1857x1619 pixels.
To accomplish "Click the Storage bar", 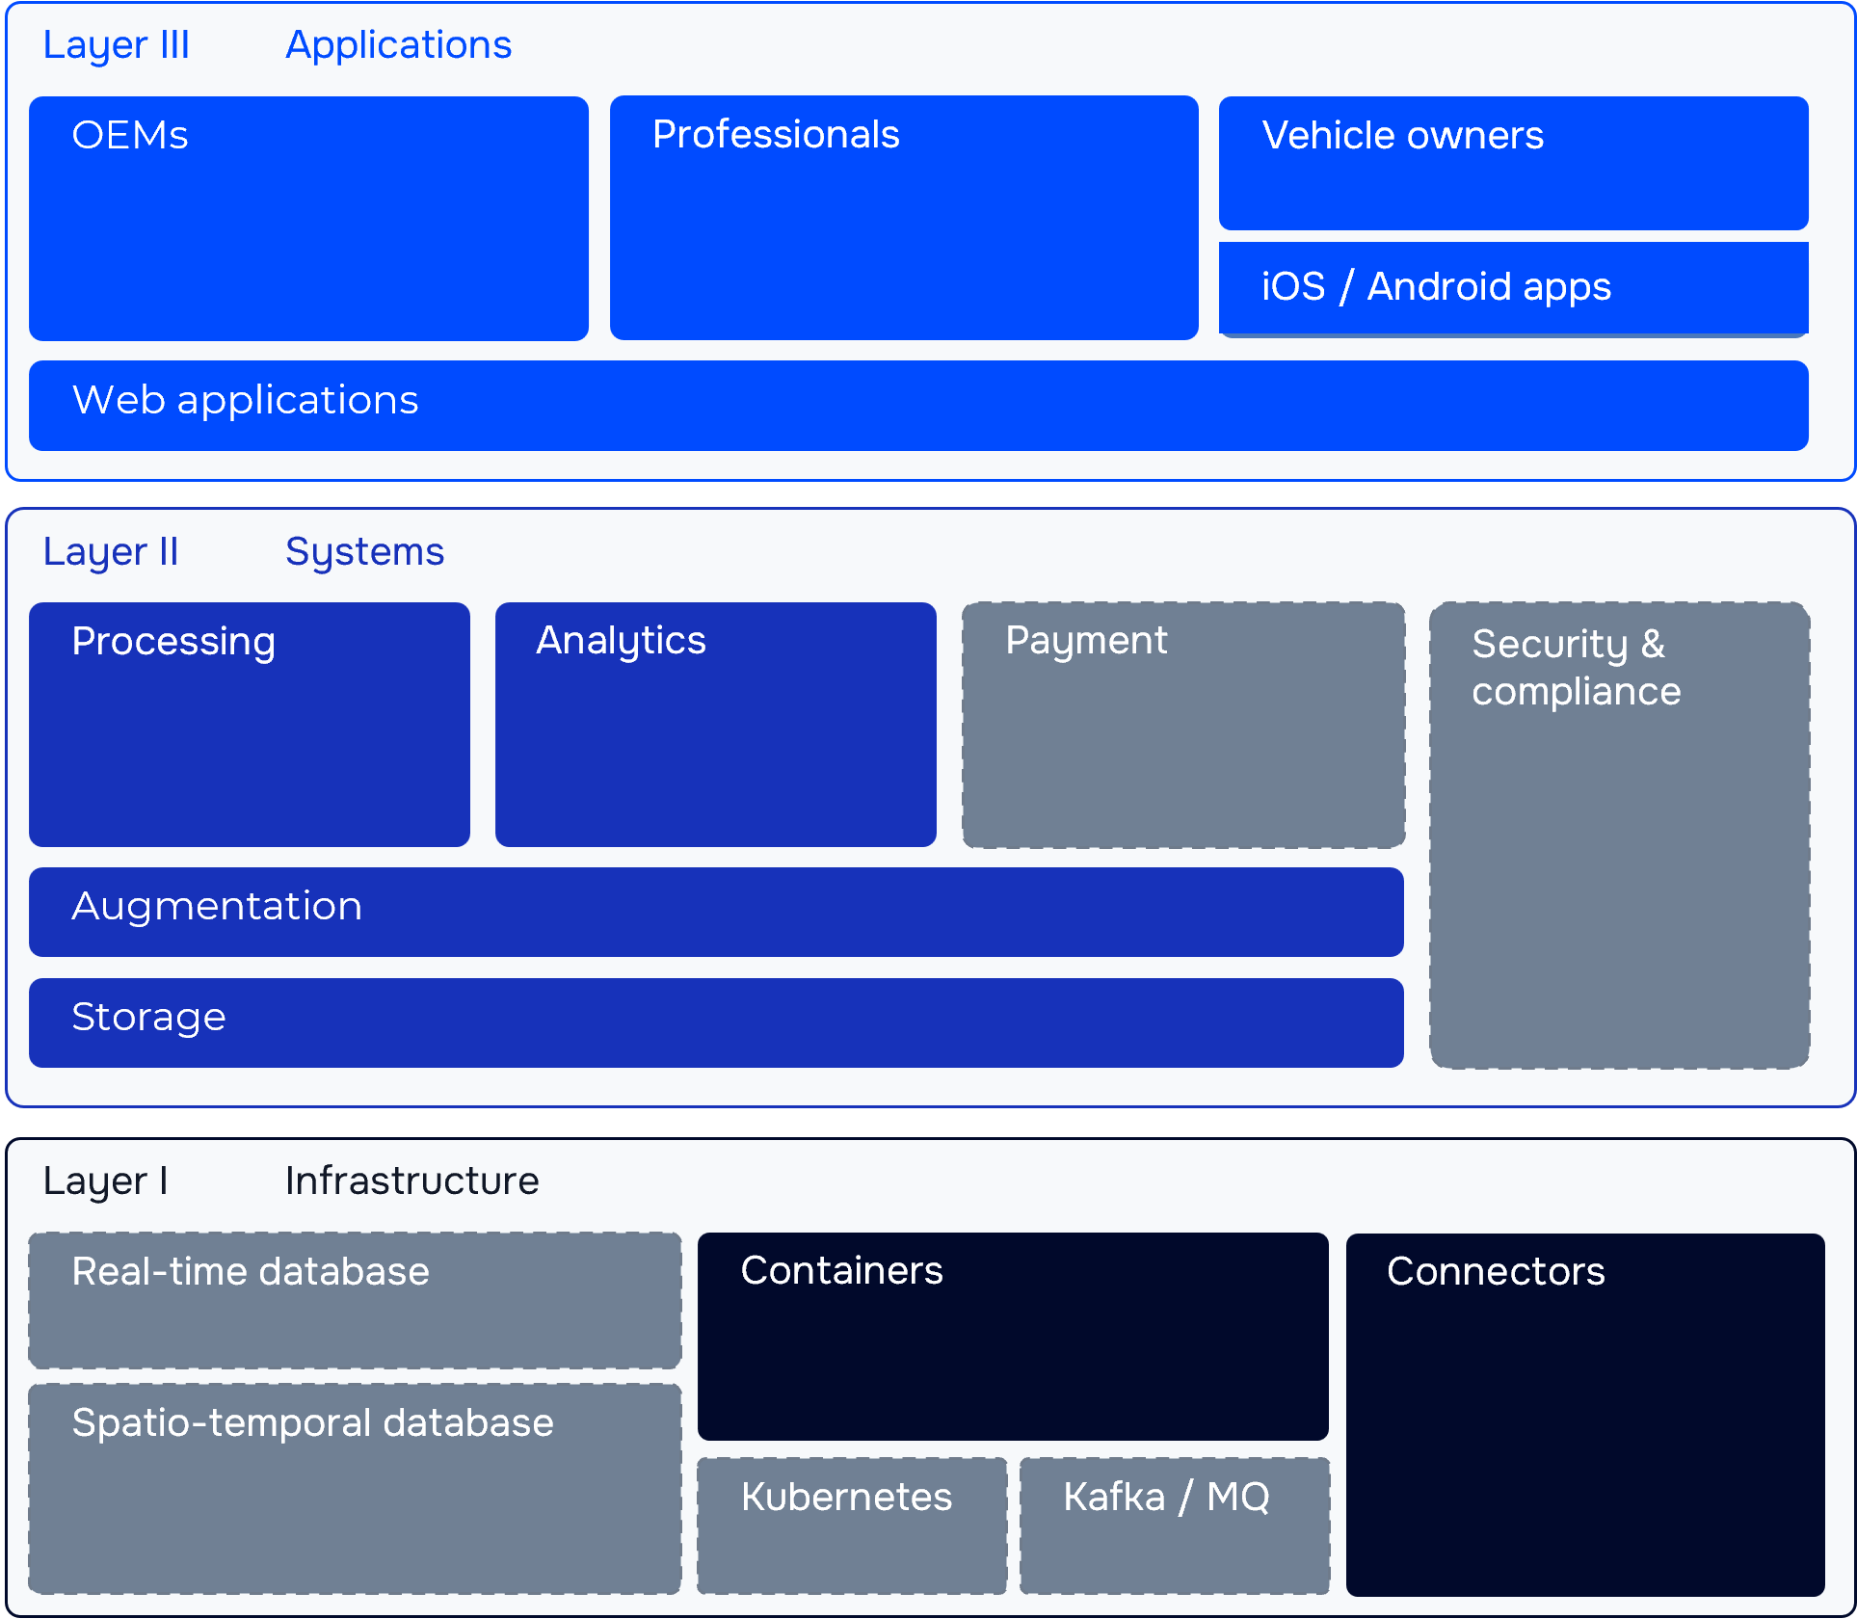I will click(715, 1022).
